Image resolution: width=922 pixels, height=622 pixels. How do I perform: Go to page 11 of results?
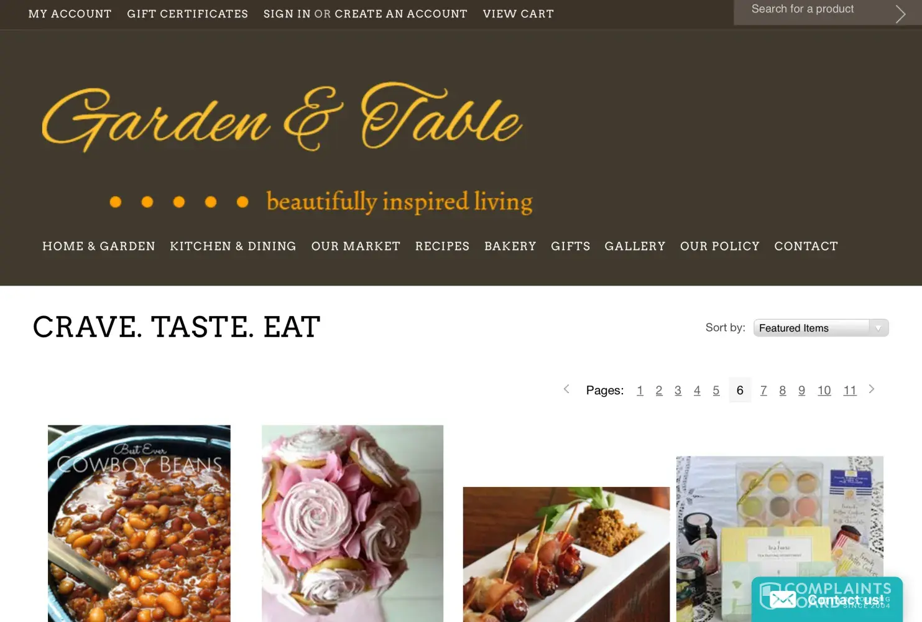coord(850,391)
